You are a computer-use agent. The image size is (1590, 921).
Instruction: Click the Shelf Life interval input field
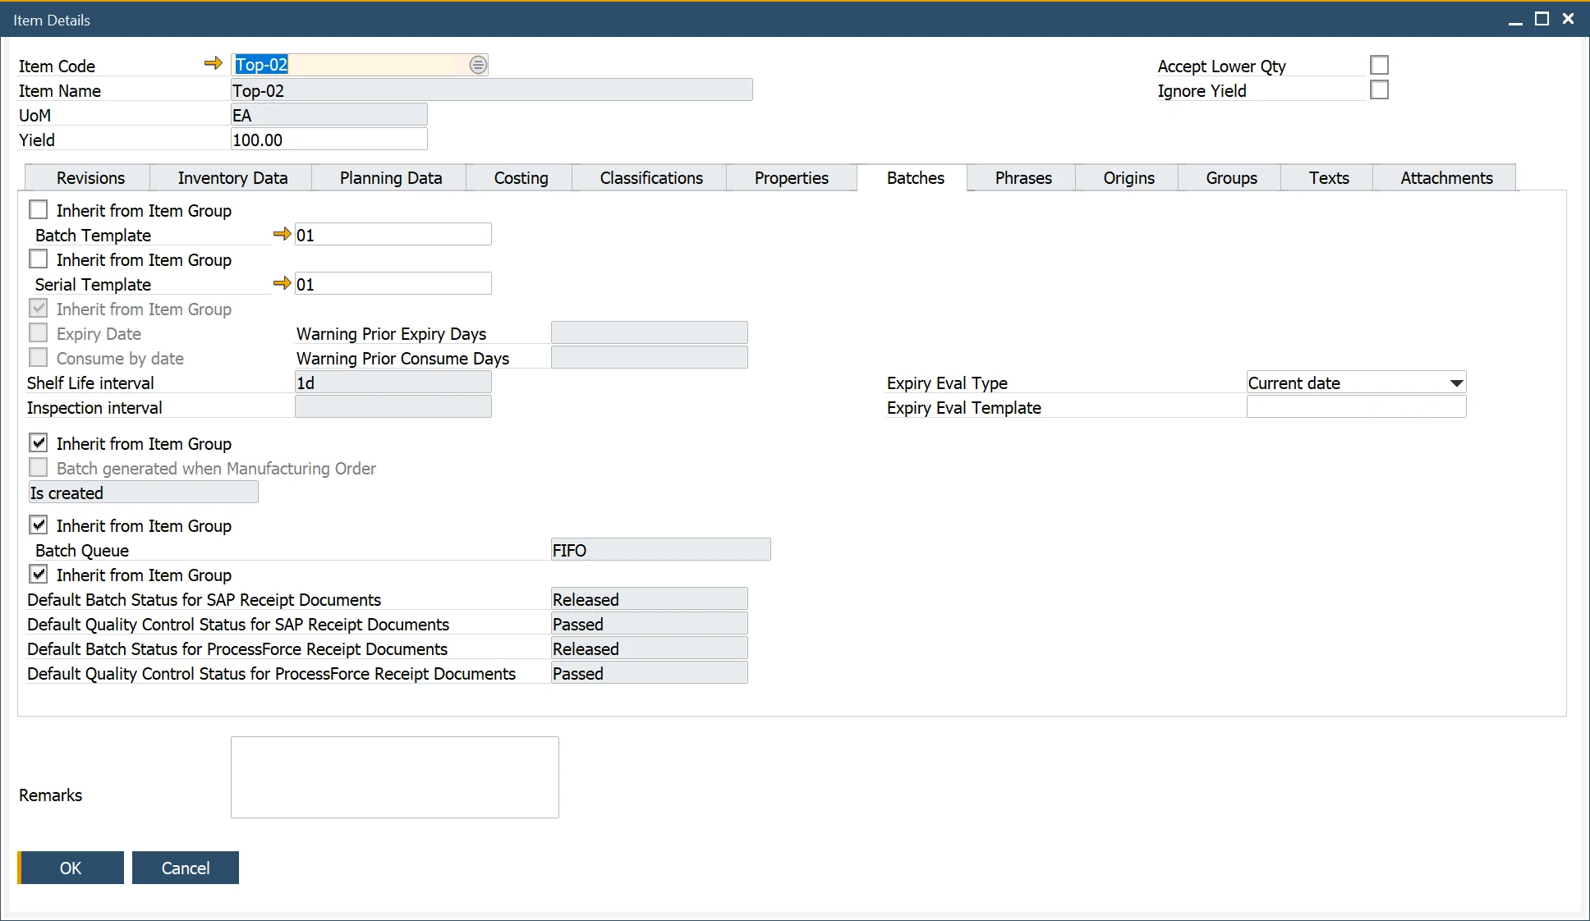click(392, 383)
